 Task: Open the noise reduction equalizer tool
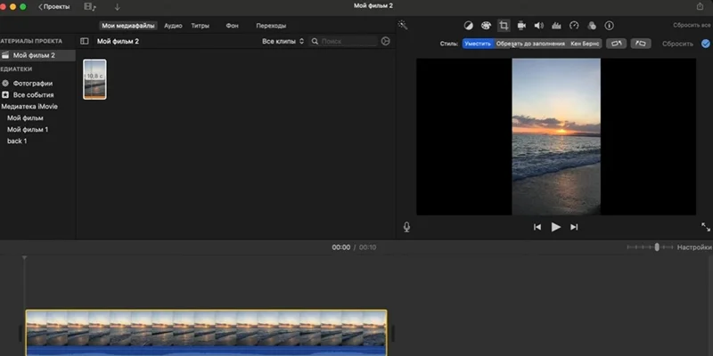(x=556, y=26)
